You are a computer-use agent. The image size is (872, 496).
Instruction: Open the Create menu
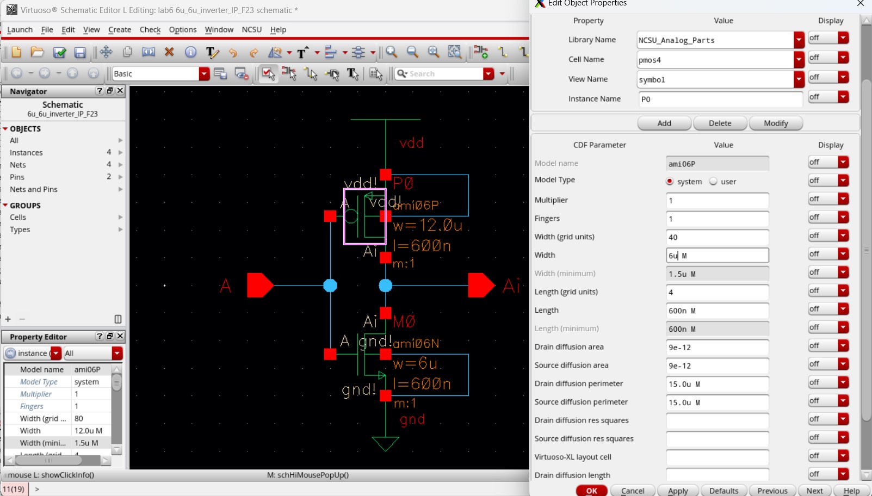pyautogui.click(x=120, y=29)
